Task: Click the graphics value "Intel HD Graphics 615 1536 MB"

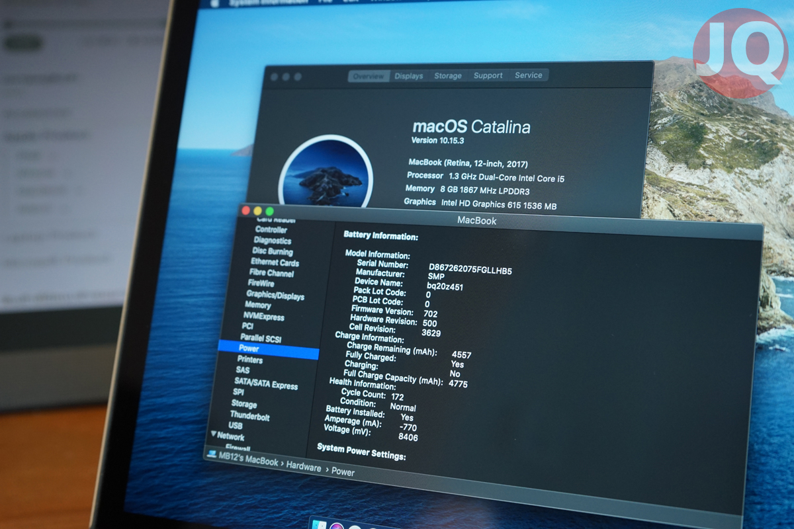Action: point(499,206)
